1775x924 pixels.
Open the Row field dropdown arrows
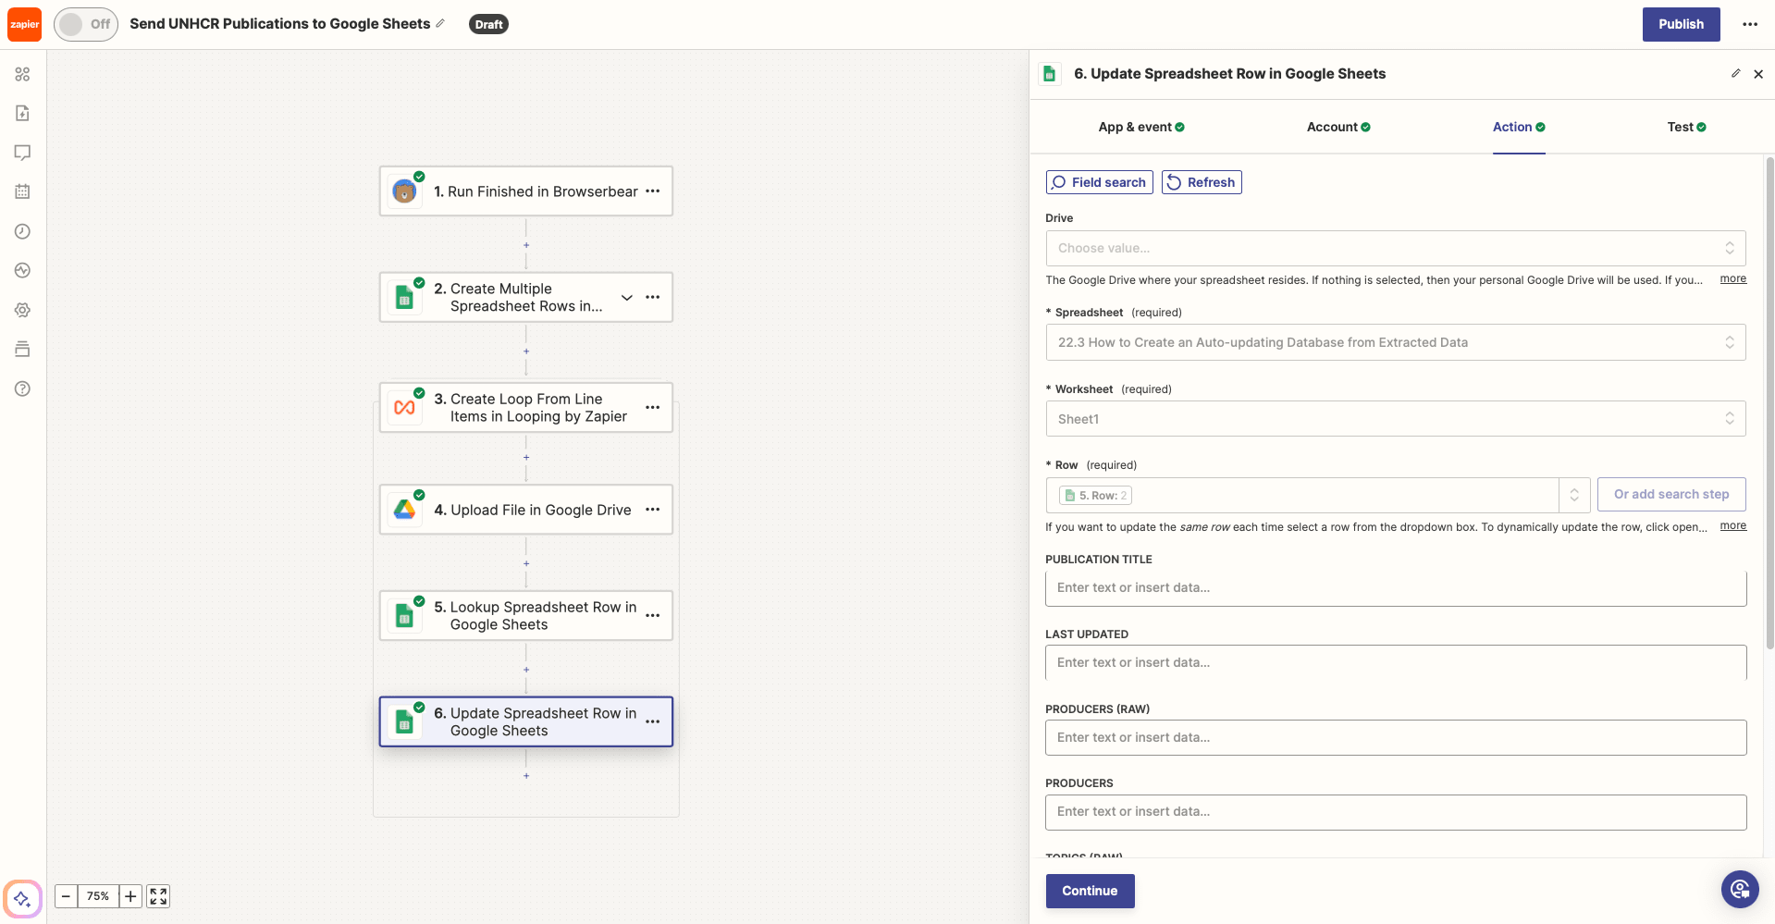pyautogui.click(x=1574, y=495)
